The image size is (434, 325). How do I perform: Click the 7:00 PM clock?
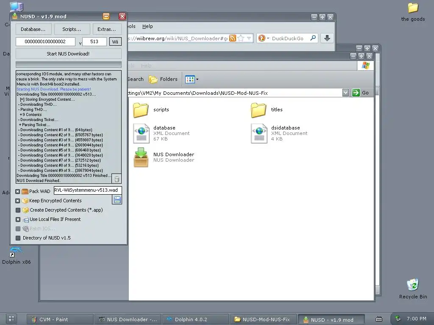pos(417,319)
